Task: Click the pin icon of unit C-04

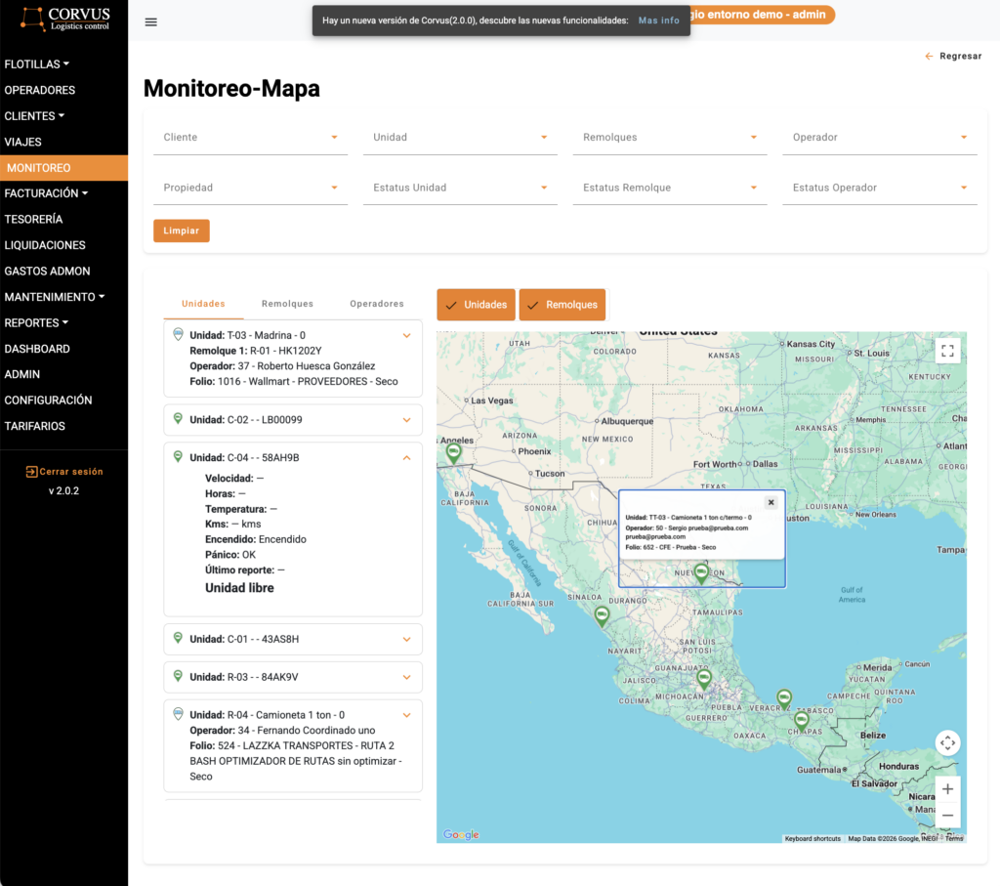Action: click(178, 457)
